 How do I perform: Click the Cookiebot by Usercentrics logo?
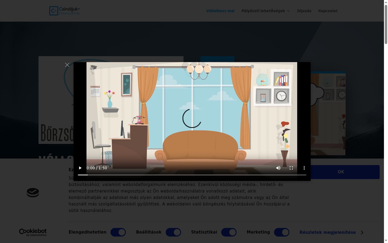(x=33, y=232)
